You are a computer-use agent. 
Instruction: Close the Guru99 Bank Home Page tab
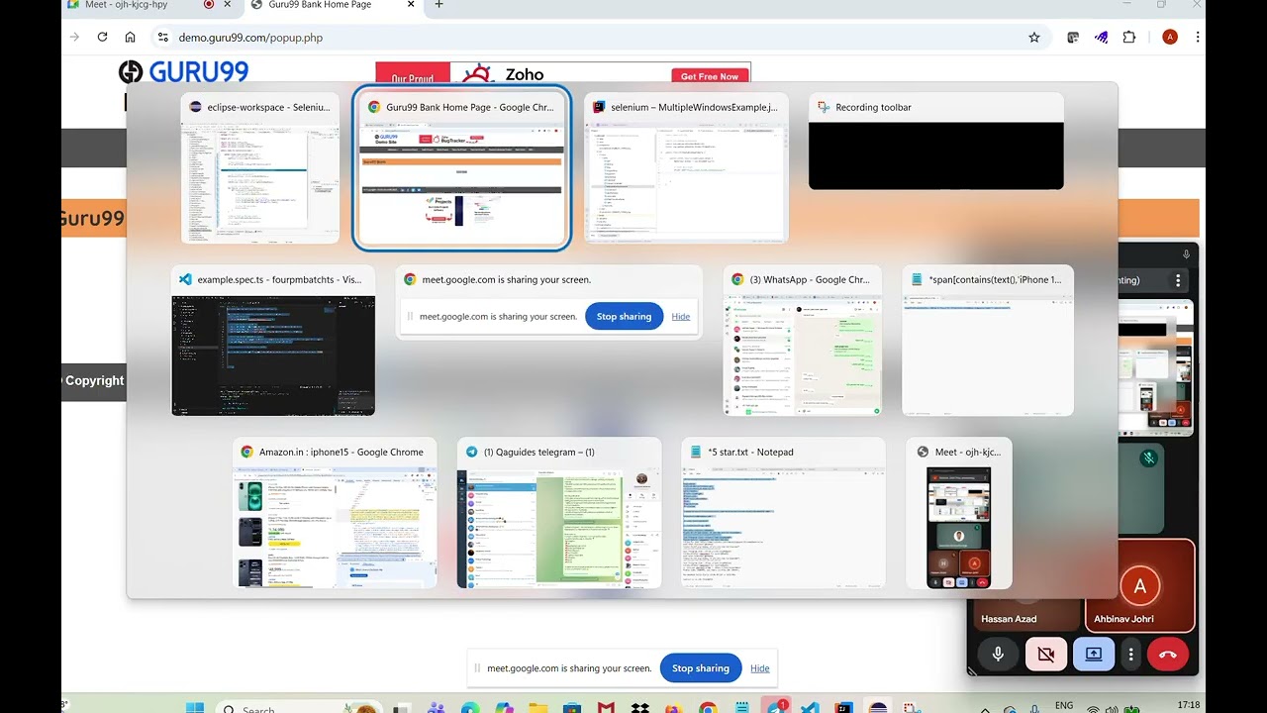(411, 5)
